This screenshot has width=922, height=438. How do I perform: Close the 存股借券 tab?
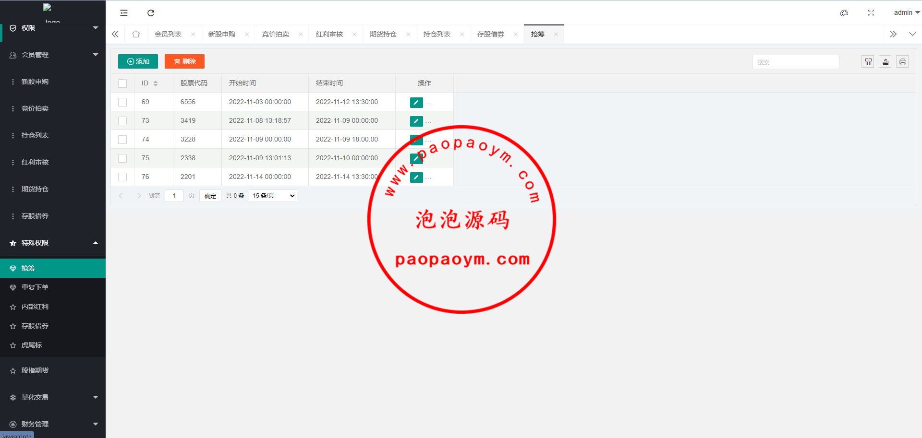(x=516, y=34)
